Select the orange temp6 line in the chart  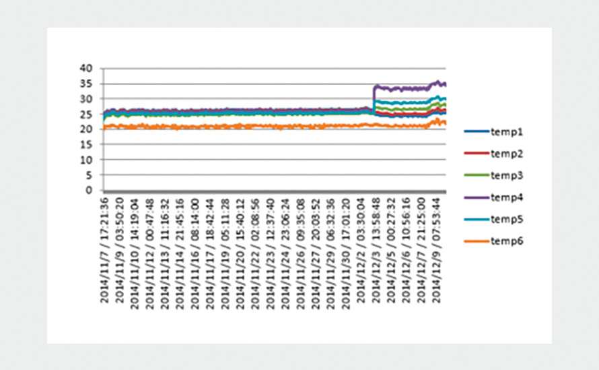(236, 126)
